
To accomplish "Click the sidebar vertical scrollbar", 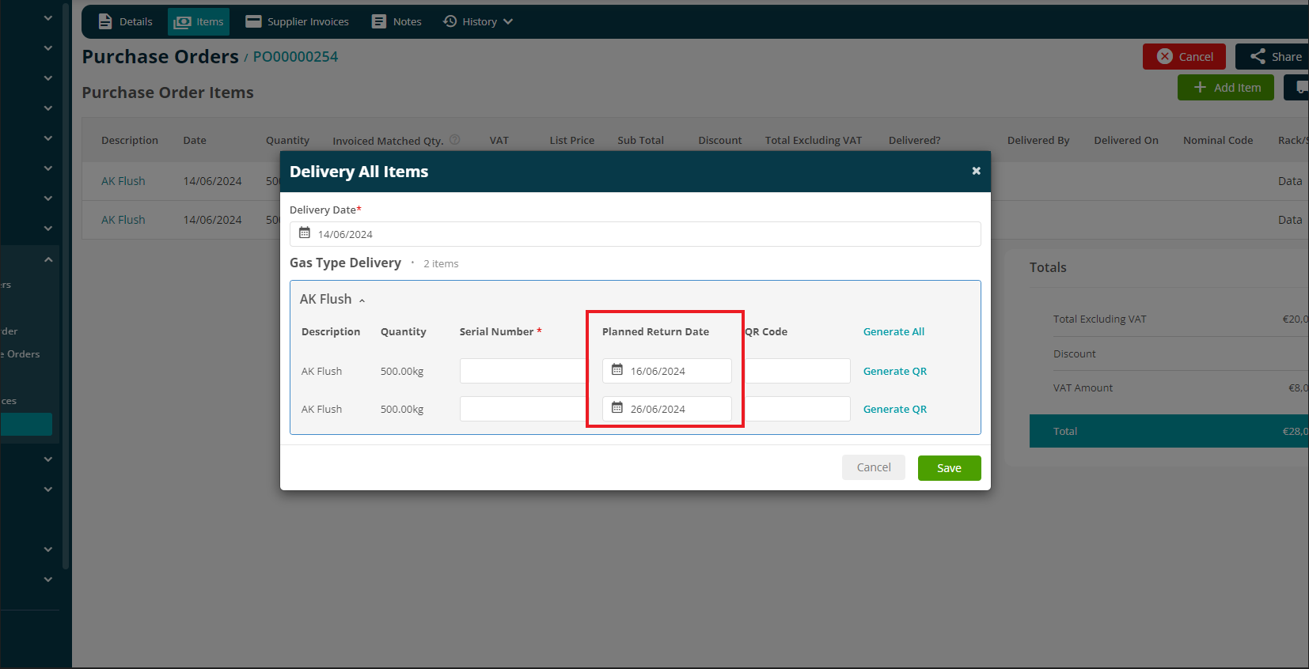I will point(66,285).
